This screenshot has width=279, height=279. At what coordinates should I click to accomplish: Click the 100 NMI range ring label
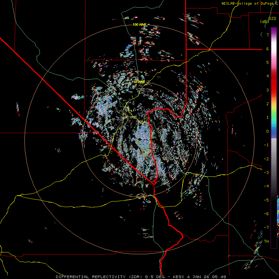[x=139, y=24]
